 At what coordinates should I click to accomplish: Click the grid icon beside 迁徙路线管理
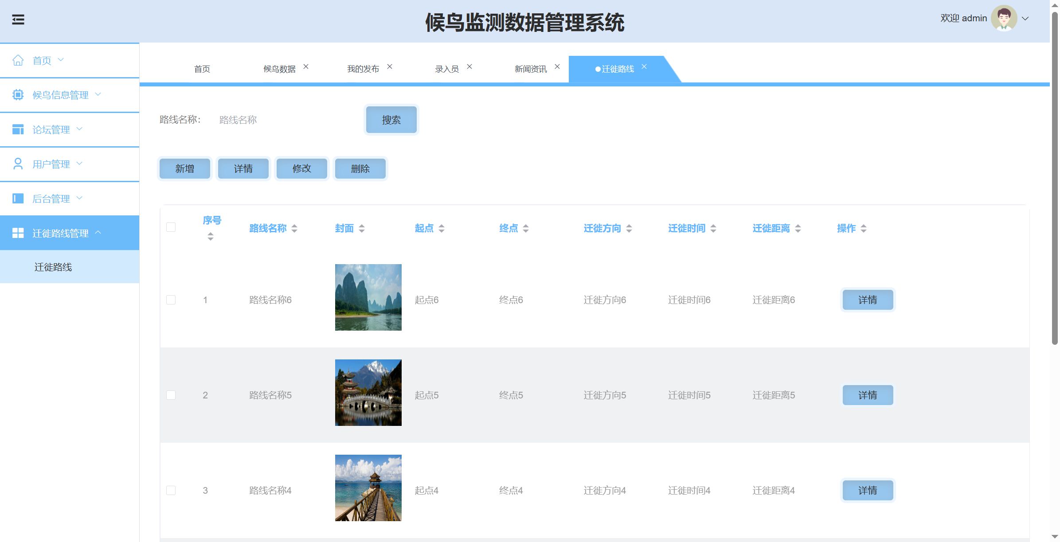click(18, 233)
